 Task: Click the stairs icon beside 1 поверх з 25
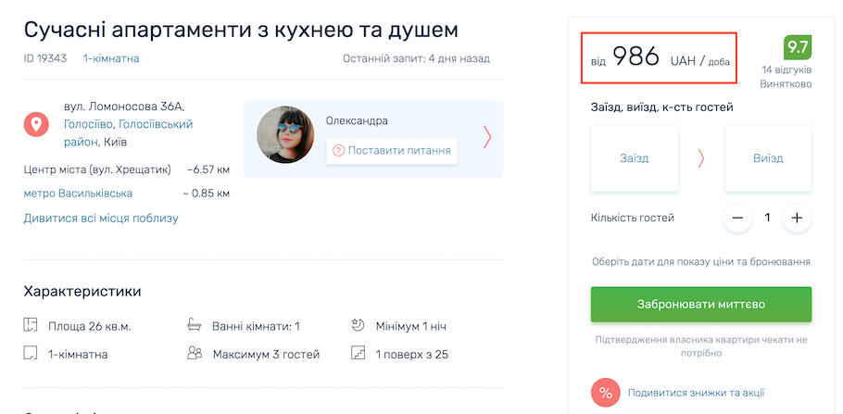358,353
